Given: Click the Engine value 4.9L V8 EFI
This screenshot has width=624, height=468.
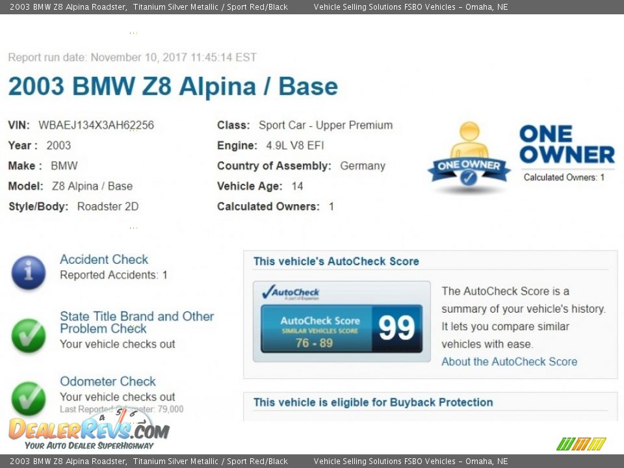Looking at the screenshot, I should (295, 145).
